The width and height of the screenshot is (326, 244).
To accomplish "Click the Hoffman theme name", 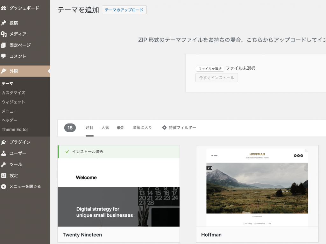I will [211, 235].
